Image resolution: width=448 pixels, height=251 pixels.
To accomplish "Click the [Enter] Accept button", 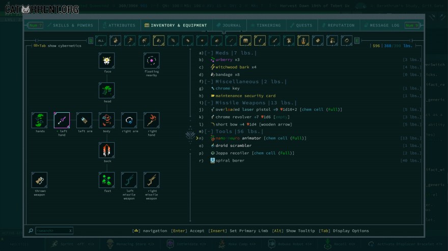I will 187,231.
